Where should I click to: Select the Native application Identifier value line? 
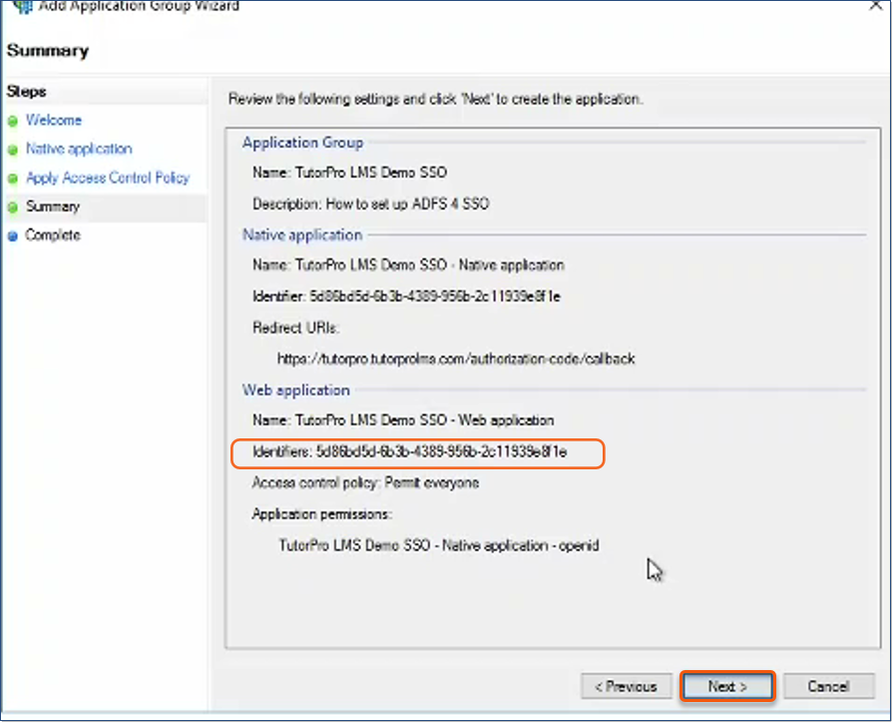tap(406, 297)
